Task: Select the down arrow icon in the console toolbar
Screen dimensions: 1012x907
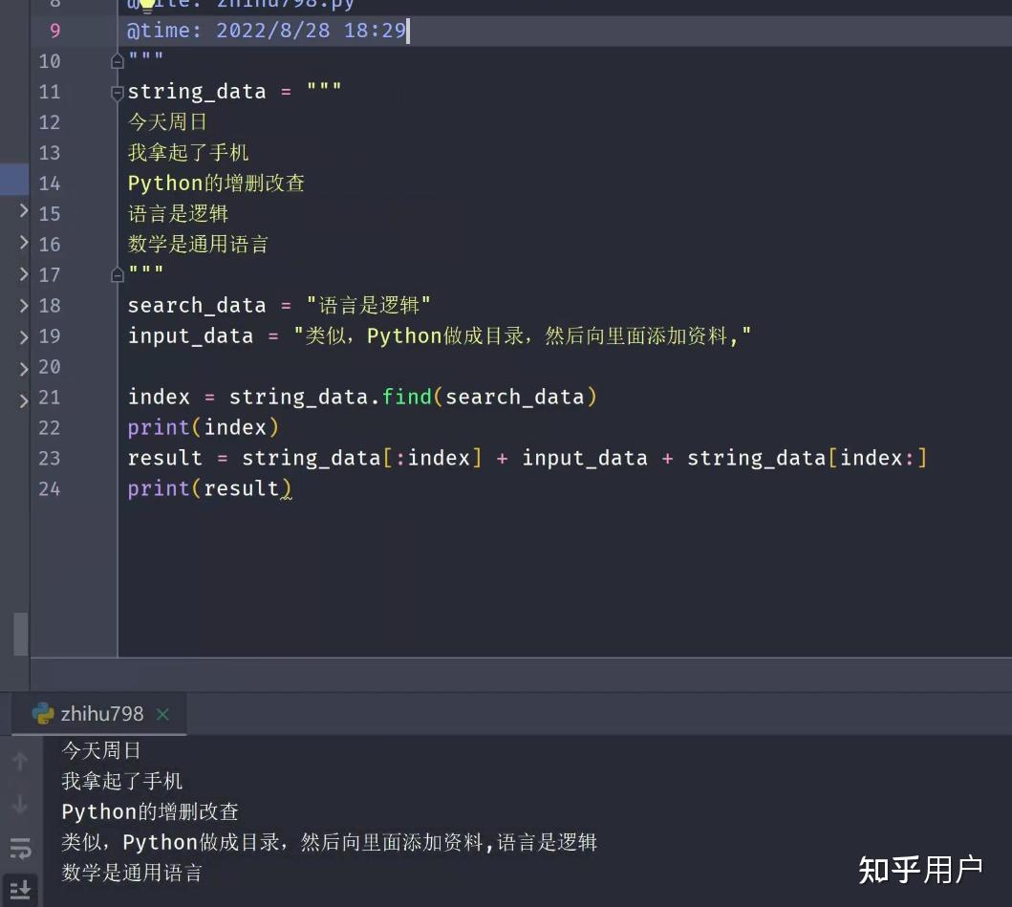Action: tap(19, 803)
